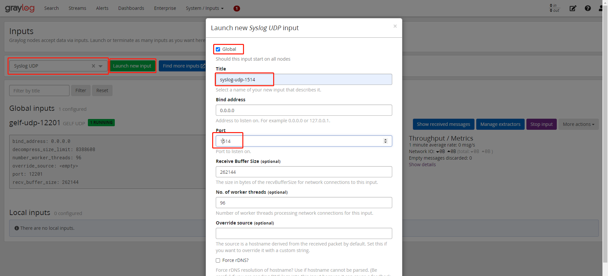This screenshot has height=276, width=608.
Task: Click the 'port: 12201' config line
Action: (28, 174)
